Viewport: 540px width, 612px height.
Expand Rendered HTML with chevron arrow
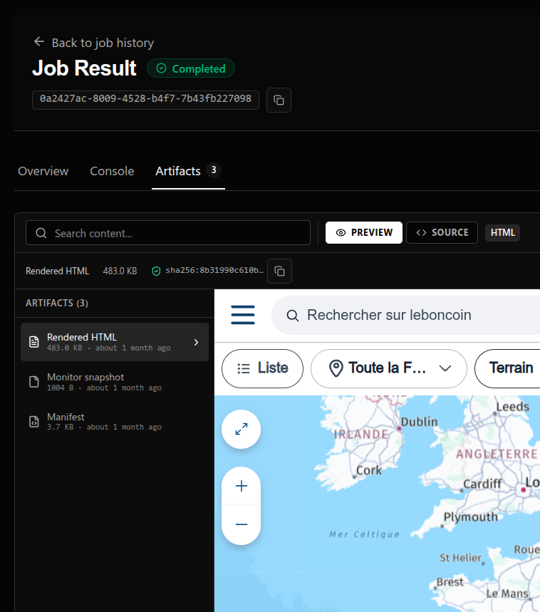pyautogui.click(x=196, y=342)
